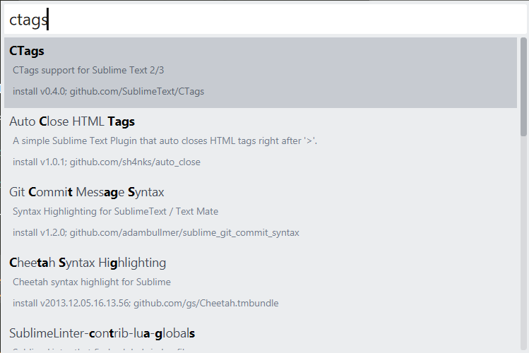
Task: Click the auto closes HTML tags description text
Action: 165,140
